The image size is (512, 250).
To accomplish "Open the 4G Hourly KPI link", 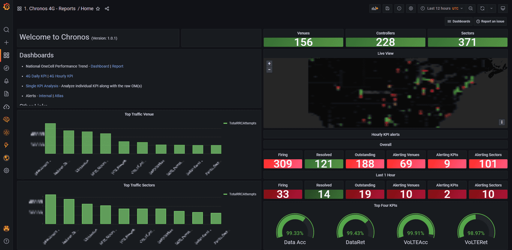I will tap(61, 76).
